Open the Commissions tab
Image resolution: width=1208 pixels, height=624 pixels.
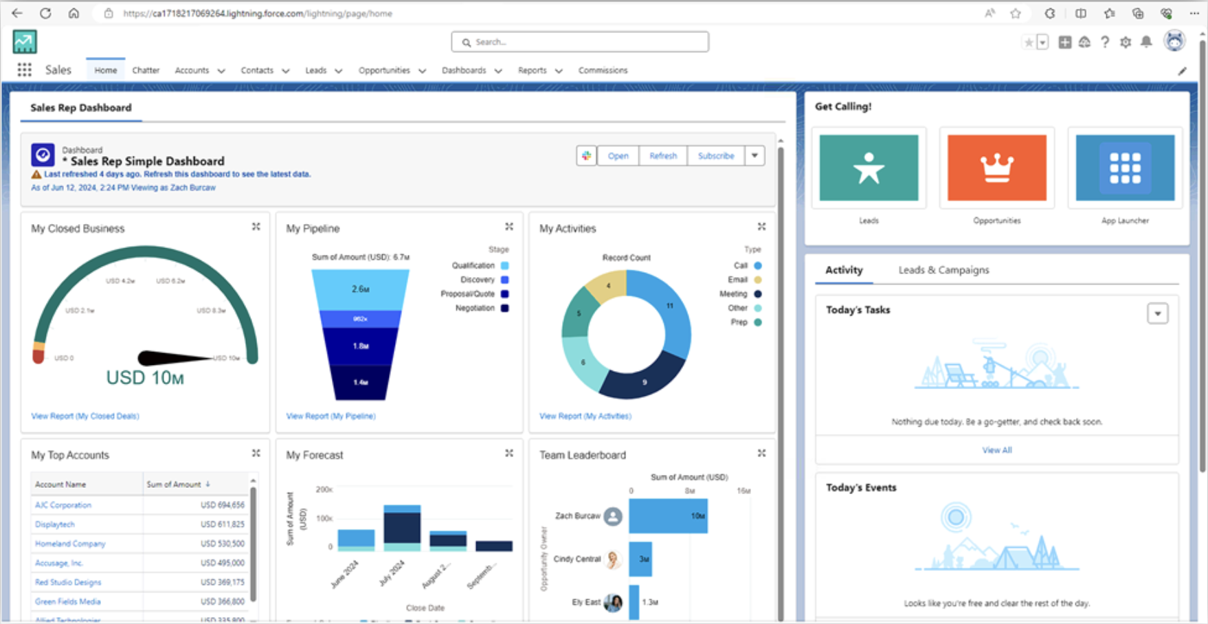coord(603,70)
